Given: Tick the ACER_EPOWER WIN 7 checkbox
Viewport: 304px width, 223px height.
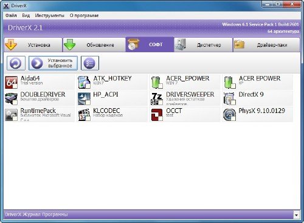Looking at the screenshot, I should (161, 86).
